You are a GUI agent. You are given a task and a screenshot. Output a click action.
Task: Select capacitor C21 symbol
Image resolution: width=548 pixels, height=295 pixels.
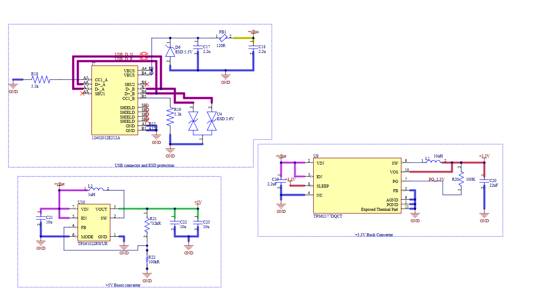tap(40, 218)
